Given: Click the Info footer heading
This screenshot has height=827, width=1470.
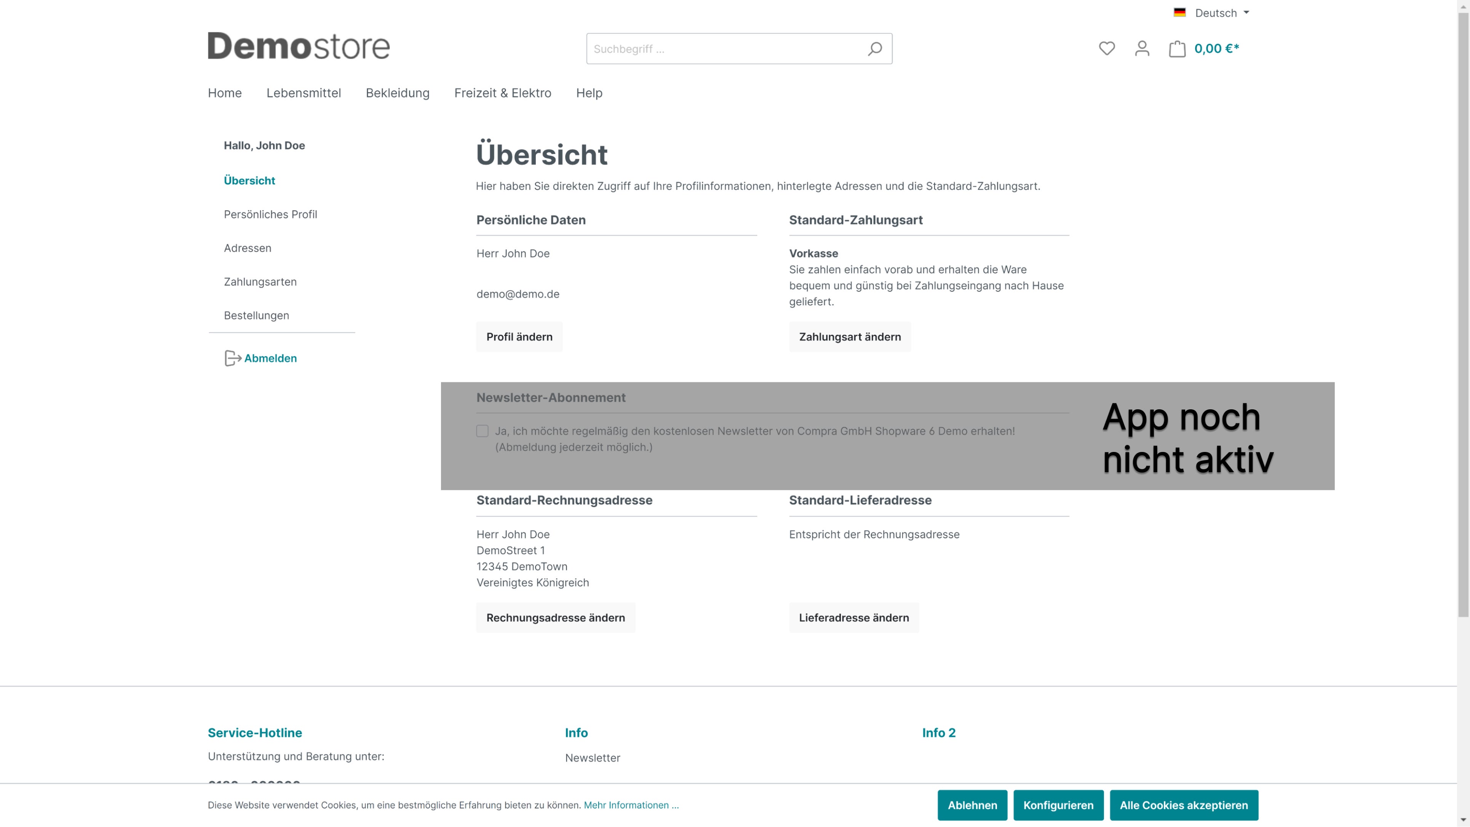Looking at the screenshot, I should (x=576, y=733).
